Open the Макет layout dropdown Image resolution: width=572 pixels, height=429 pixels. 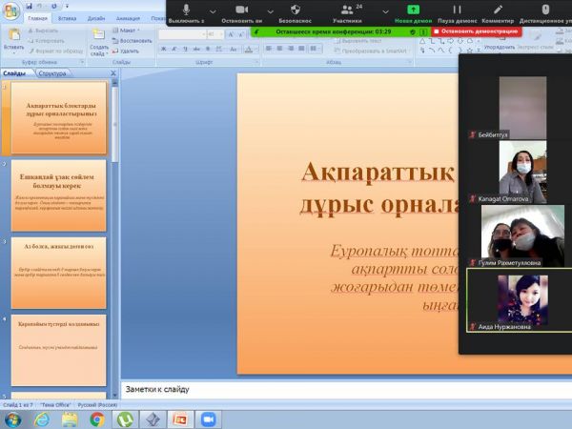(x=129, y=31)
